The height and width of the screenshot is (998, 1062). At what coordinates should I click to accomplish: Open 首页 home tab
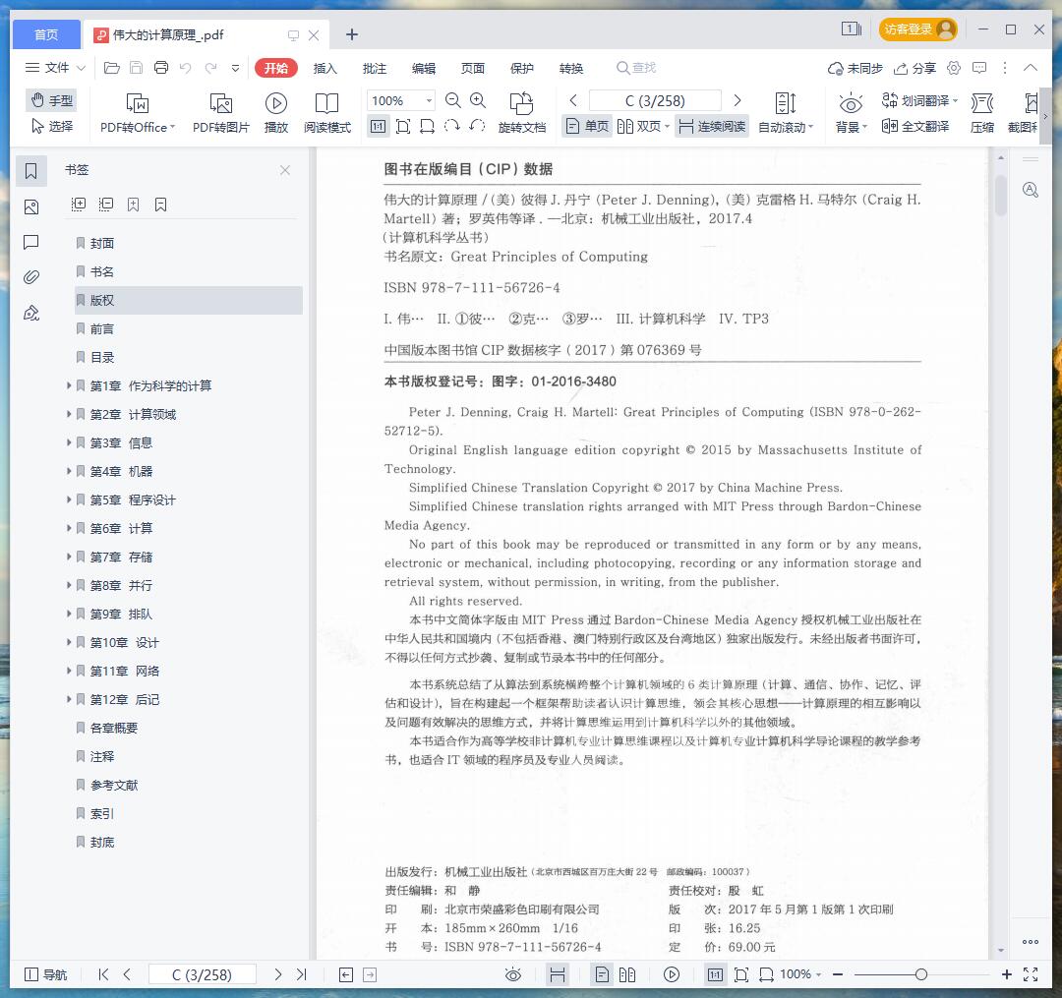46,34
